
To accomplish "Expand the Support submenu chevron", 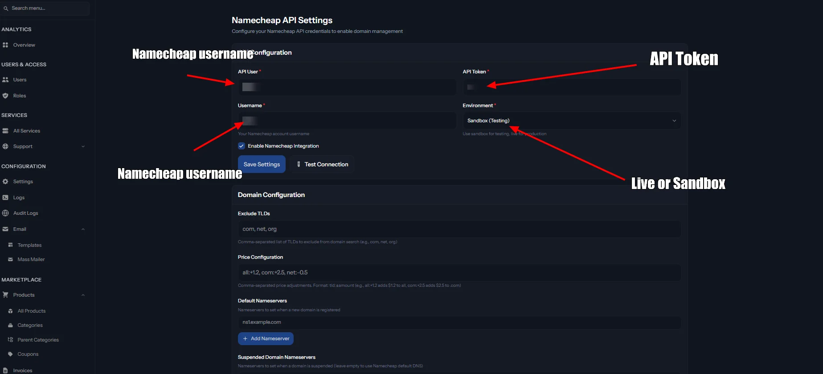I will click(x=83, y=146).
